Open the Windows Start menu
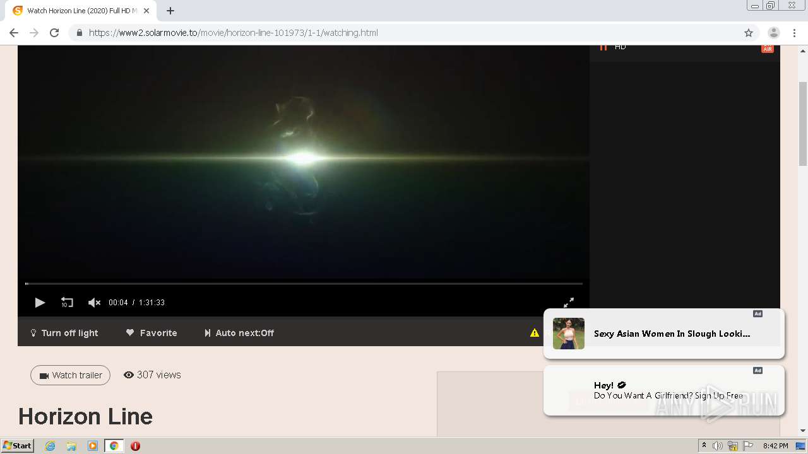This screenshot has height=454, width=808. pyautogui.click(x=18, y=446)
